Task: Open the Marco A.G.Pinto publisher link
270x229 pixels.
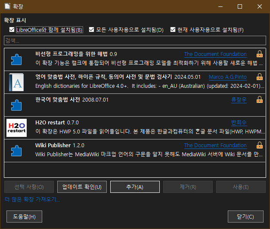Action: (x=228, y=77)
